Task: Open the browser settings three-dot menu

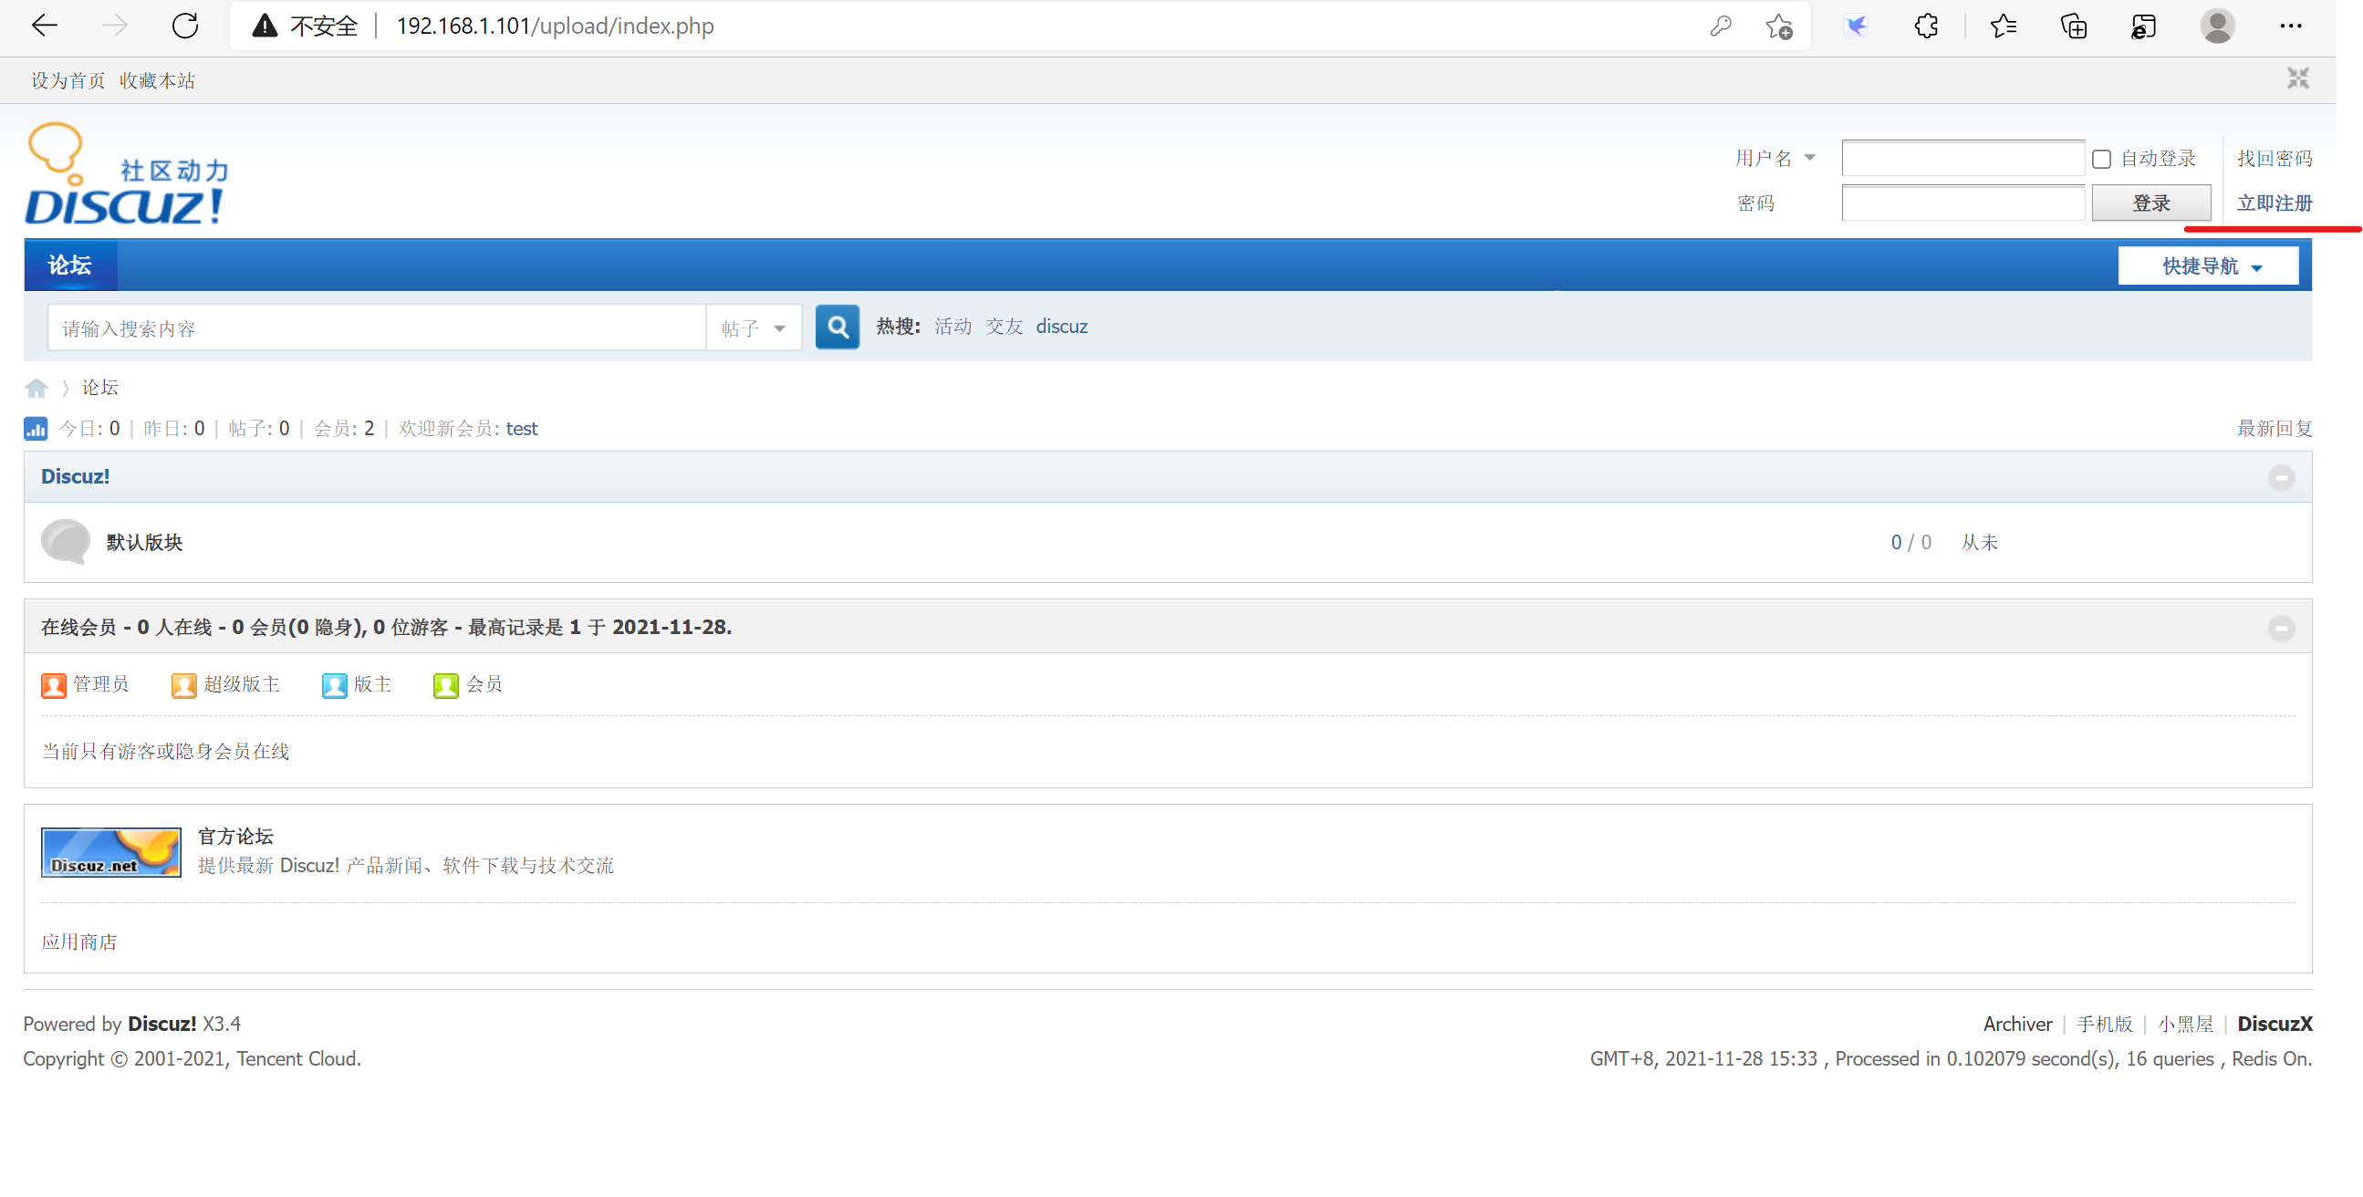Action: coord(2291,26)
